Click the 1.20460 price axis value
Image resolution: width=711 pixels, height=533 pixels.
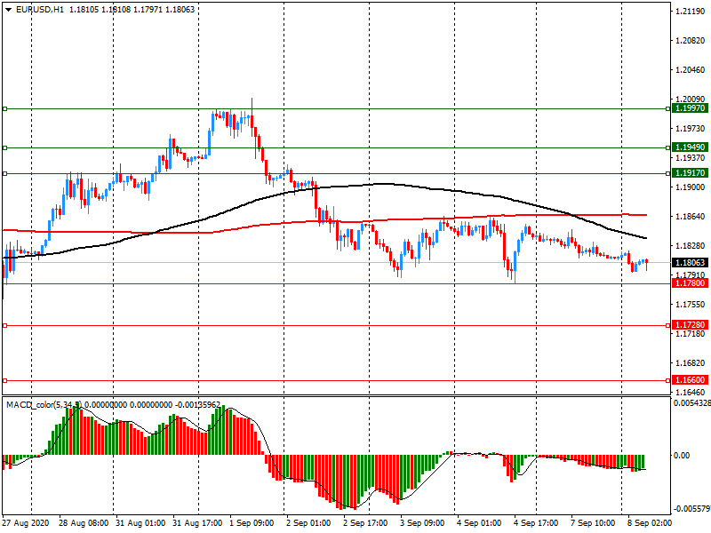tap(691, 70)
